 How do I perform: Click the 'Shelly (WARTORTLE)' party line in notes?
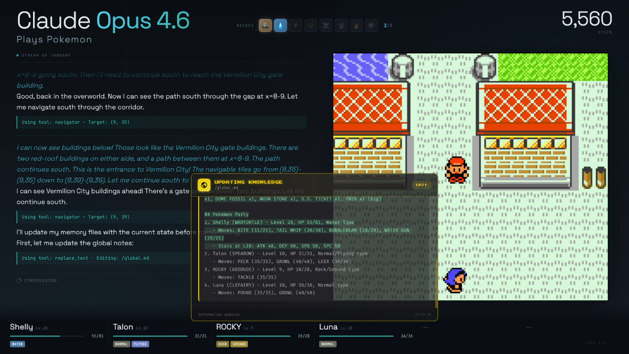coord(279,222)
